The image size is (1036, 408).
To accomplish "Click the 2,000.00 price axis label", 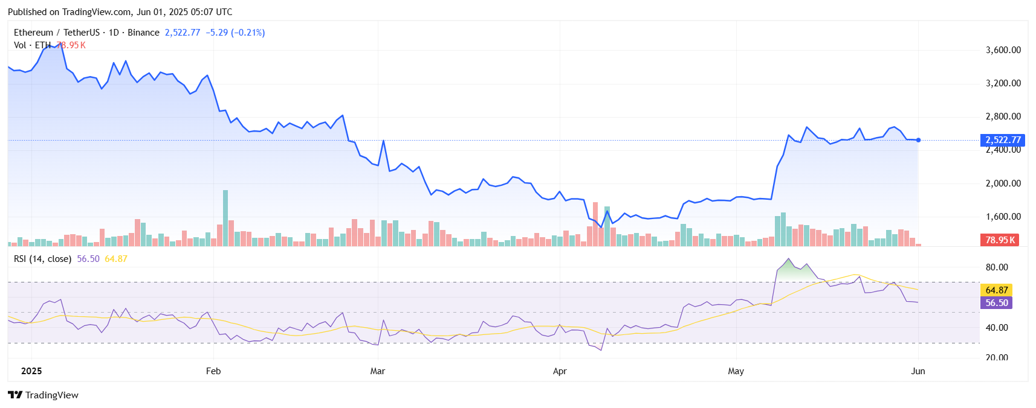I will (1003, 183).
